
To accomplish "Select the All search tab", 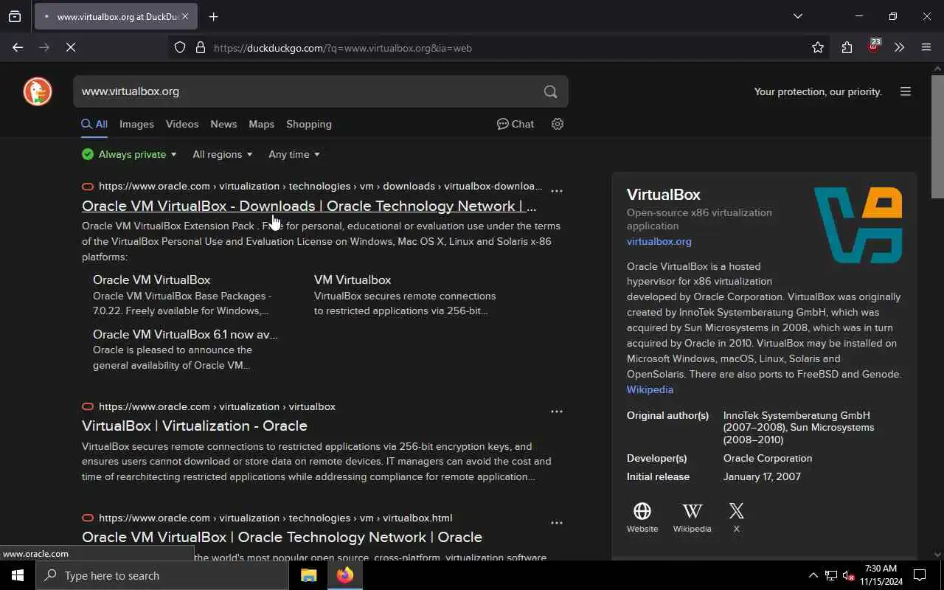I will [x=94, y=124].
